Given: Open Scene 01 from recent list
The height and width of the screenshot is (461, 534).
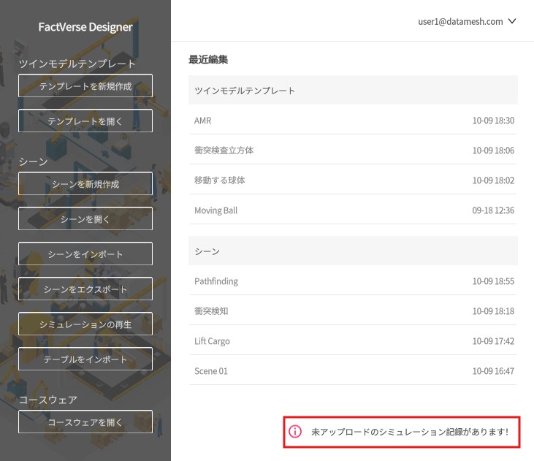Looking at the screenshot, I should [x=353, y=370].
